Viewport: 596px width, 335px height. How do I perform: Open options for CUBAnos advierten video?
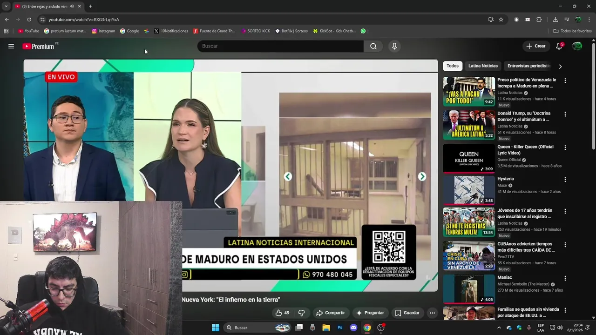pyautogui.click(x=565, y=245)
